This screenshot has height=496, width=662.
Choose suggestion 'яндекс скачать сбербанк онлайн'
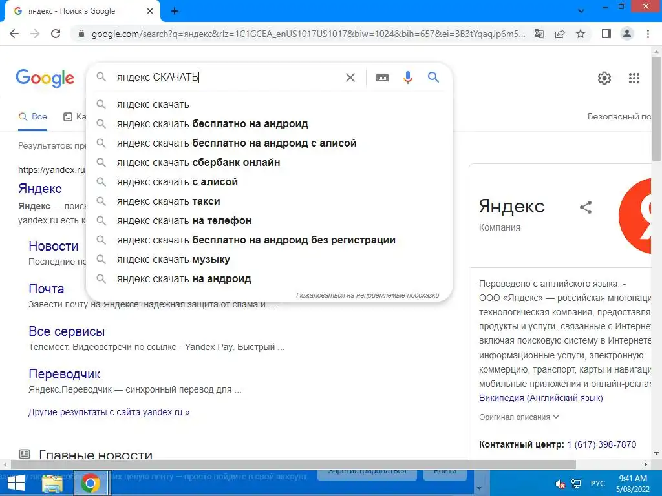[x=269, y=162]
